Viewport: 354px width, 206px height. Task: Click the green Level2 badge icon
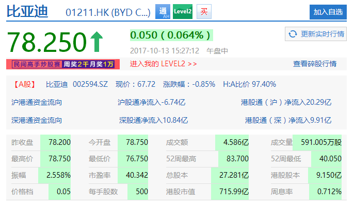(x=182, y=12)
